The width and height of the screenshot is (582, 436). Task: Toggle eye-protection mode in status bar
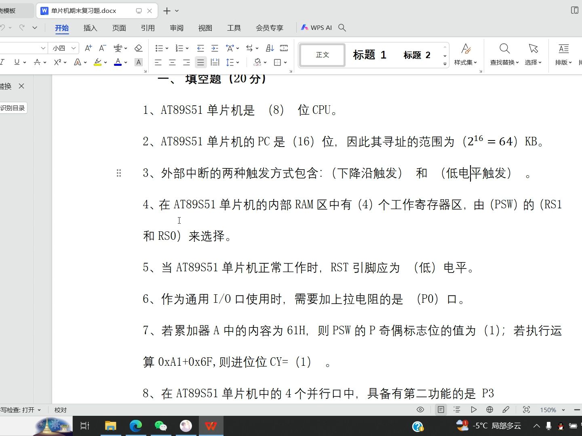tap(420, 409)
